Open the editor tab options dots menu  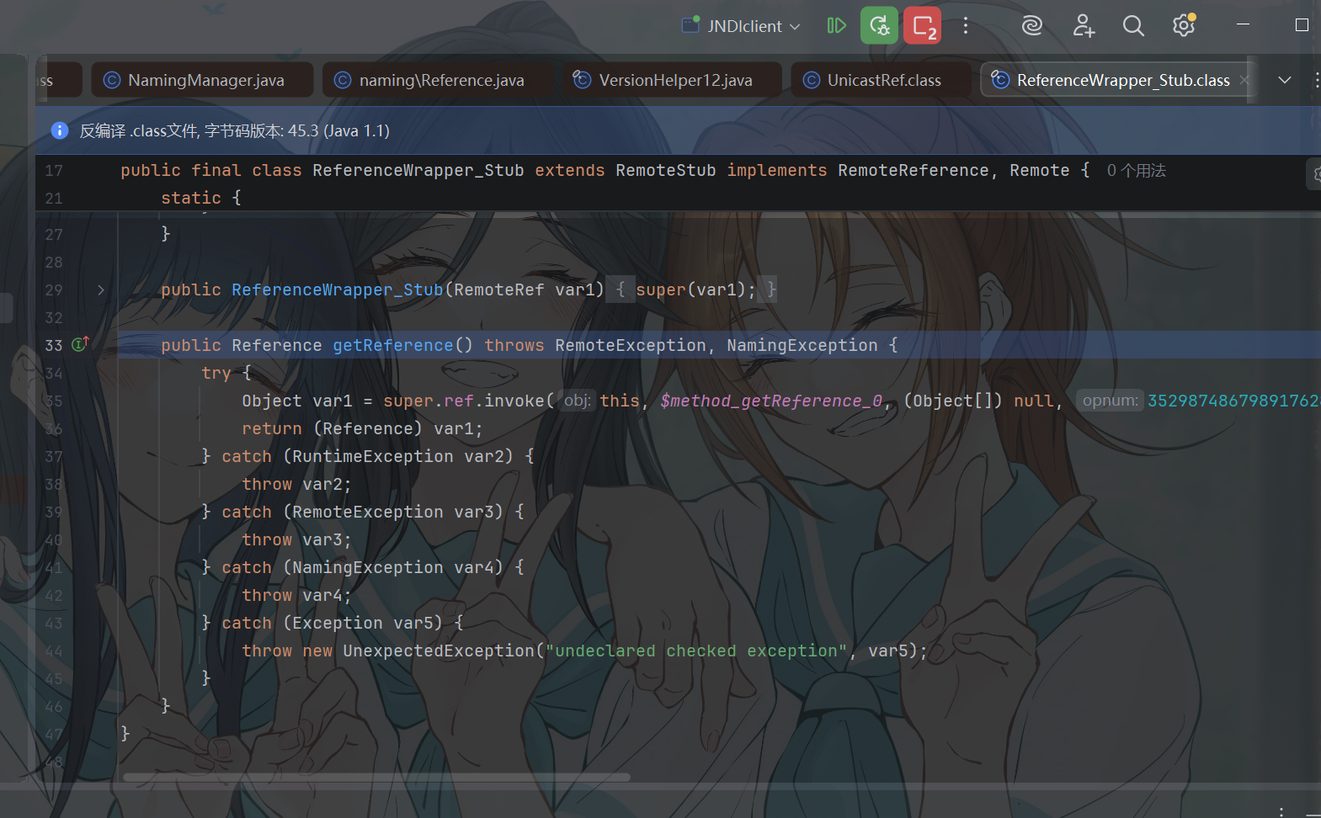[1316, 80]
